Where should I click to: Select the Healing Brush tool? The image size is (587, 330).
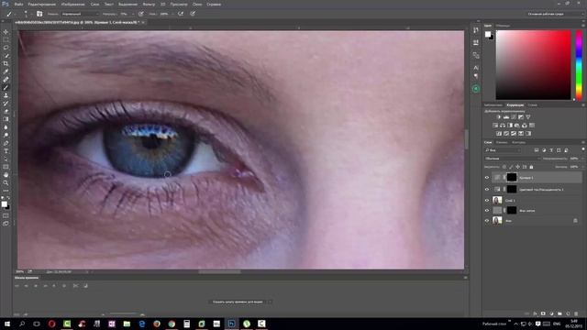coord(6,80)
